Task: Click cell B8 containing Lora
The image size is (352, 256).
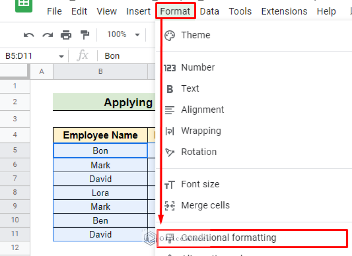Action: 100,193
